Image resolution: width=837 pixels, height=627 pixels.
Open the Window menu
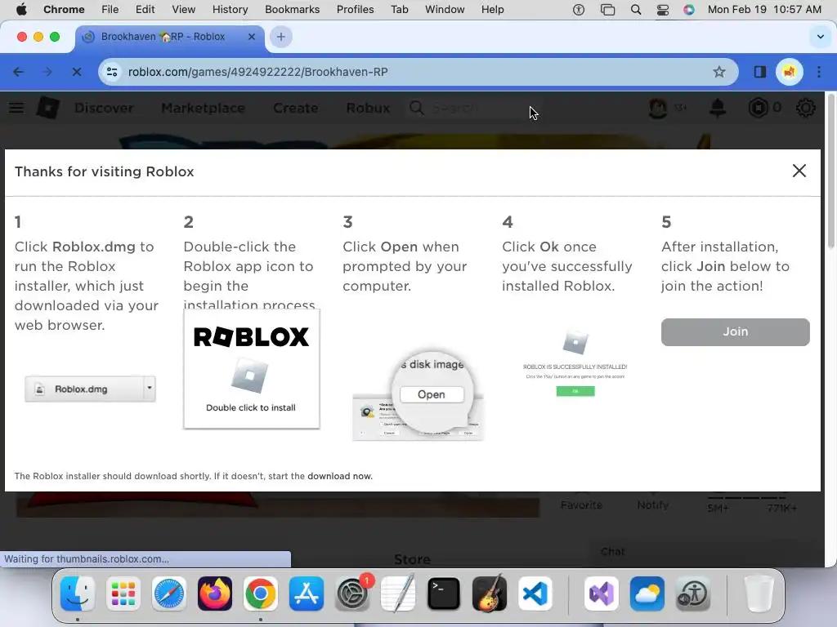pyautogui.click(x=445, y=10)
